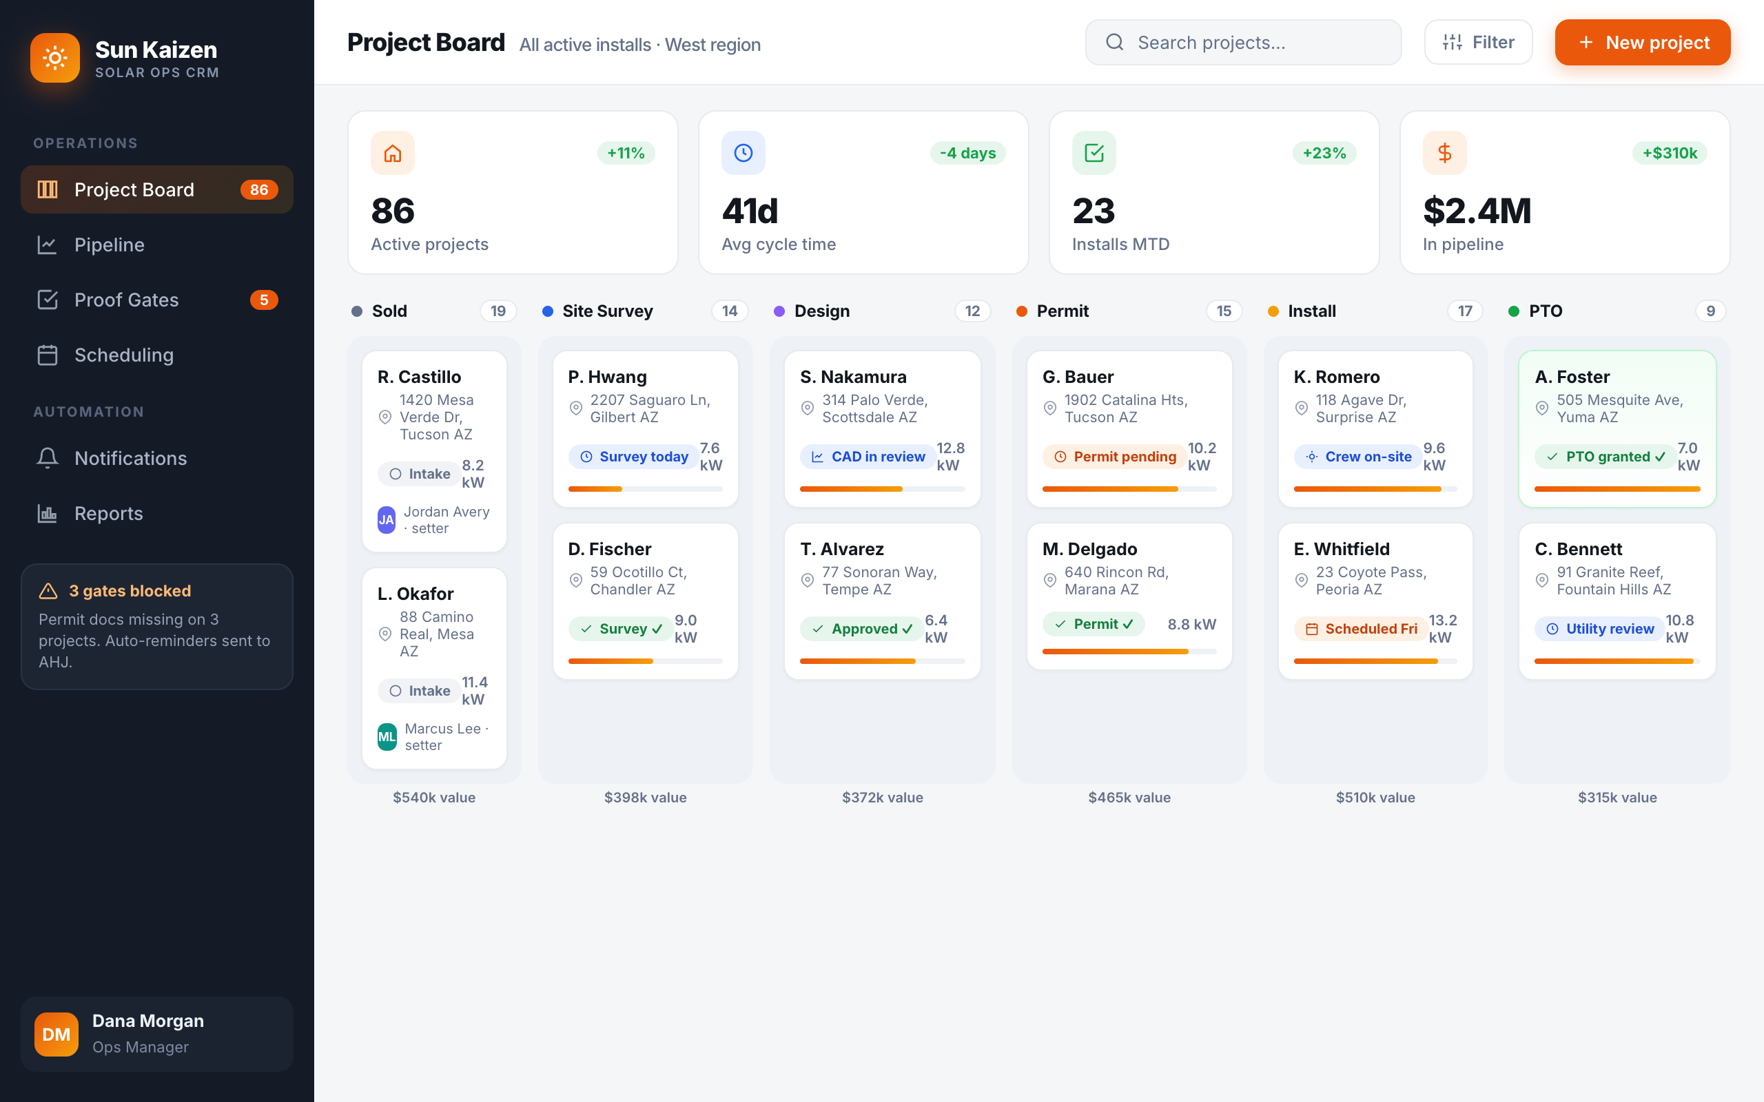1764x1102 pixels.
Task: Click the Notifications bell icon
Action: pos(48,458)
